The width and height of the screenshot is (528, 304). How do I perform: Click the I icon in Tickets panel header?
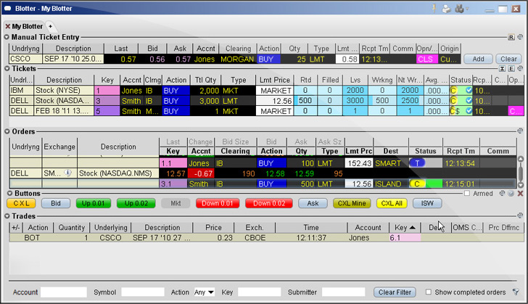(502, 68)
